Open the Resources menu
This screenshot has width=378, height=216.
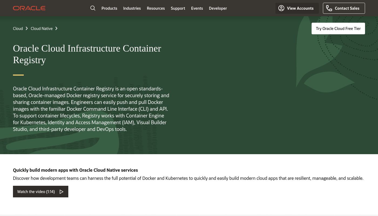156,8
